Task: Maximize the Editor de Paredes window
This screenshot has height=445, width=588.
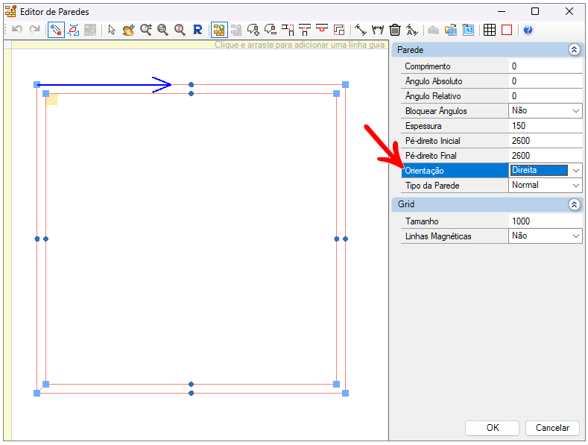Action: click(535, 12)
